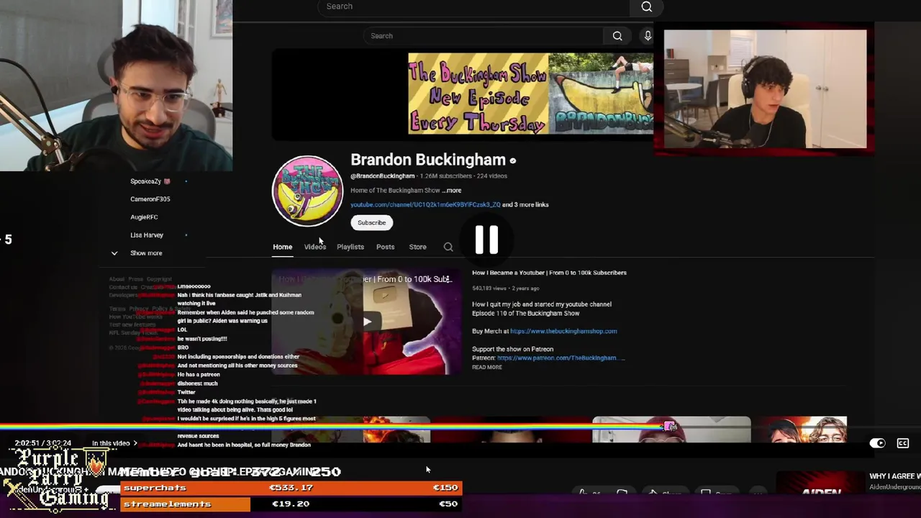
Task: Open the thebuckinghamshop.com merch link
Action: pos(563,331)
